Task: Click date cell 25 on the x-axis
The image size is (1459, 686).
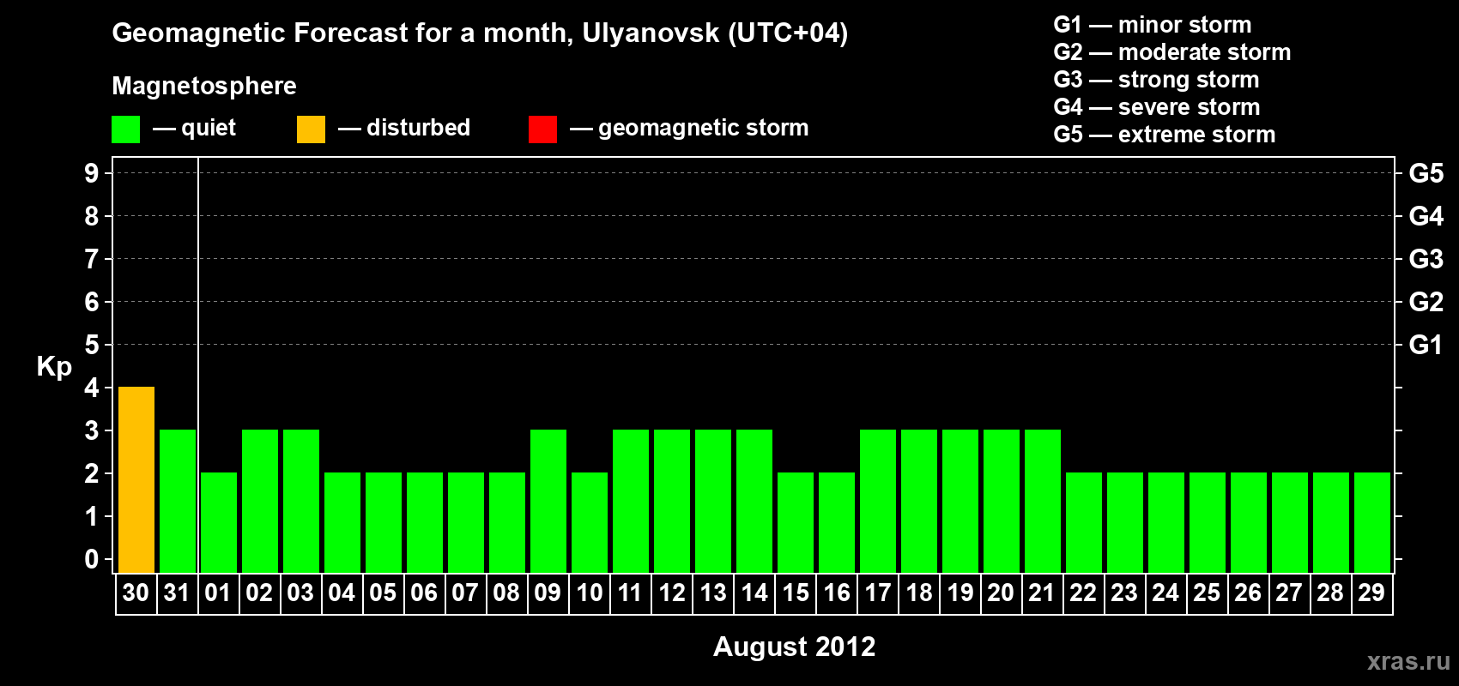Action: pyautogui.click(x=1207, y=593)
